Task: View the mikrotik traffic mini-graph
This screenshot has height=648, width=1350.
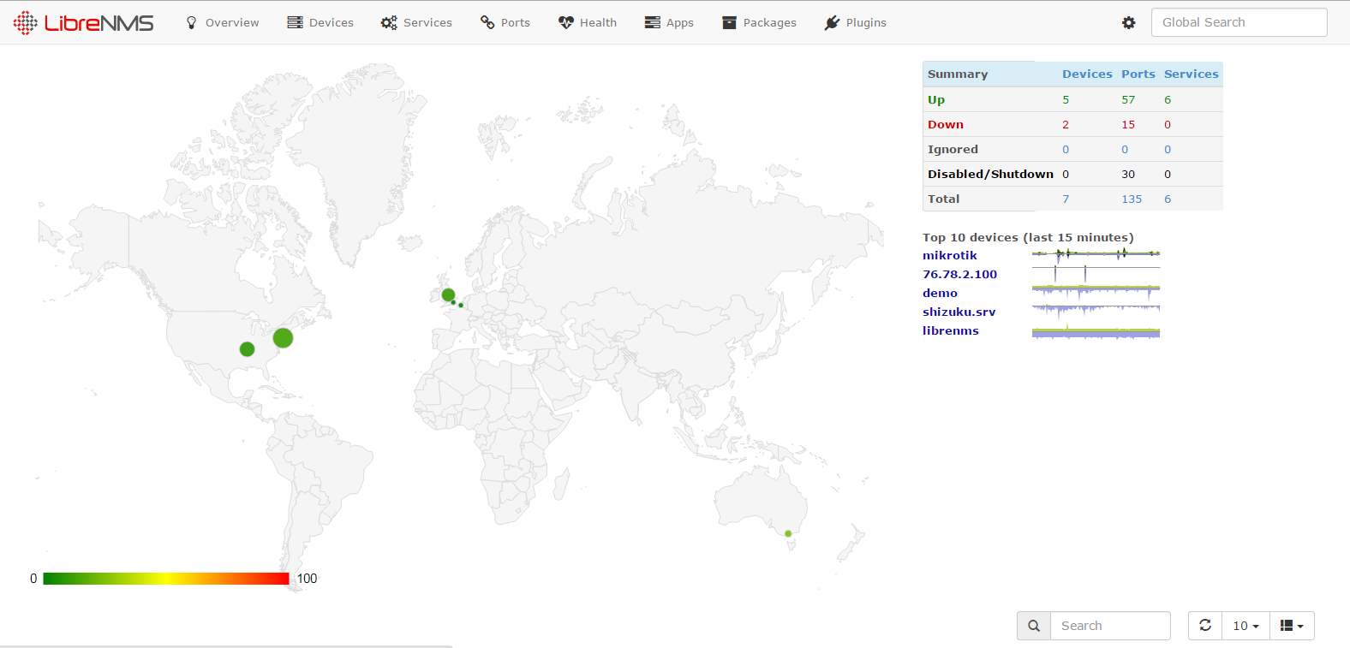Action: (x=1096, y=254)
